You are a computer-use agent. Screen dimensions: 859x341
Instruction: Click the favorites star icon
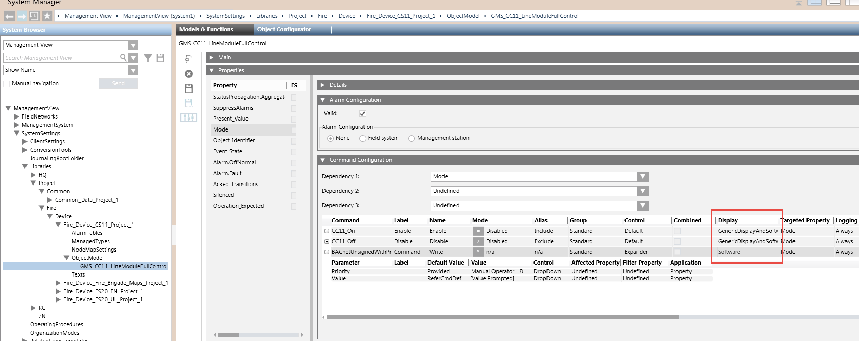[47, 16]
